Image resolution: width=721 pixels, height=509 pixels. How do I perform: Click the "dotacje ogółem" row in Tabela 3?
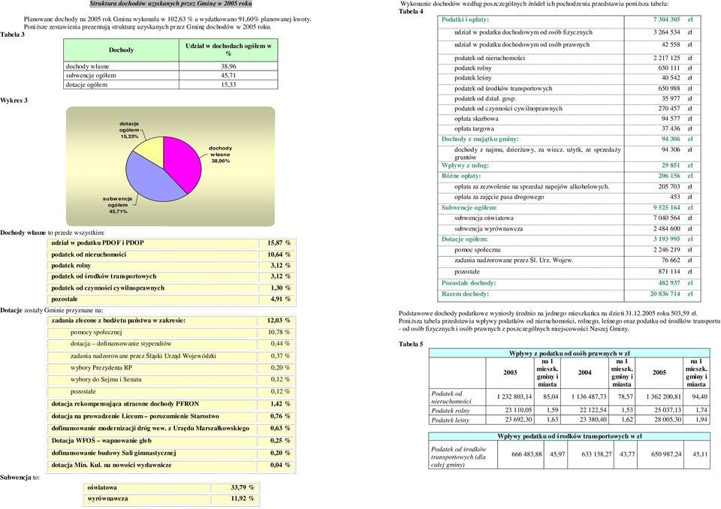click(x=170, y=85)
